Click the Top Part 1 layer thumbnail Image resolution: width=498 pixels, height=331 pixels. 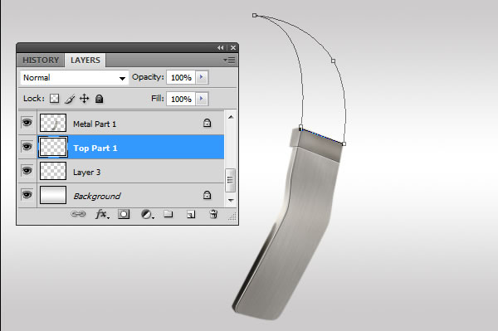click(53, 147)
